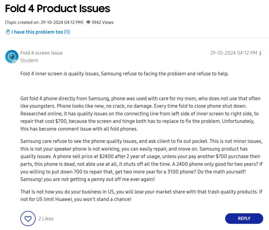Viewport: 269px width, 230px height.
Task: Click the post's first sentence about inner screen
Action: pyautogui.click(x=125, y=74)
